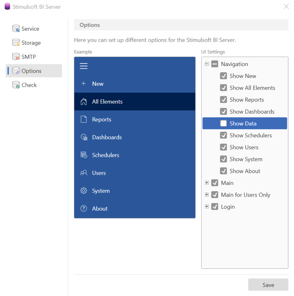
Task: Click the plus icon beside New
Action: pos(84,83)
